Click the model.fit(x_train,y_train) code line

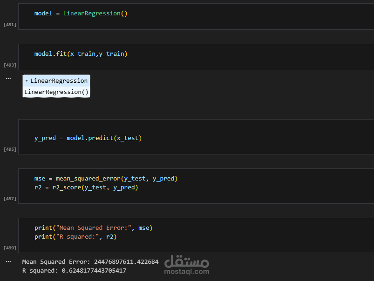(x=81, y=54)
